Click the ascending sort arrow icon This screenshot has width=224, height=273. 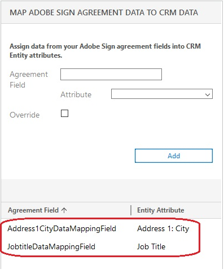[64, 210]
